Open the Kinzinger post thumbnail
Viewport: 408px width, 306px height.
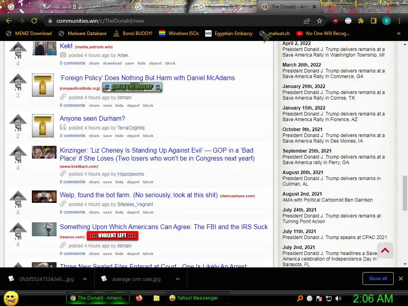(44, 152)
